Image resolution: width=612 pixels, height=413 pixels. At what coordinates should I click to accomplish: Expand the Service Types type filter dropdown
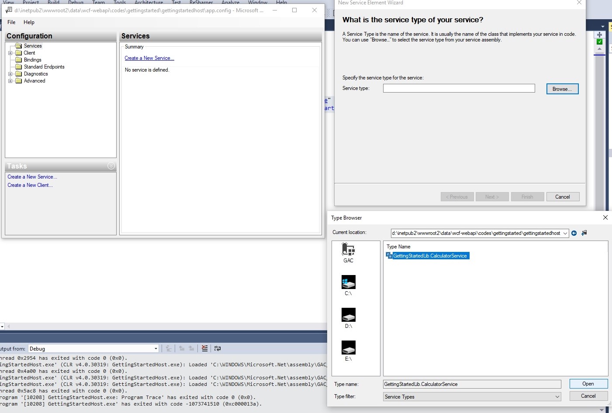click(557, 396)
